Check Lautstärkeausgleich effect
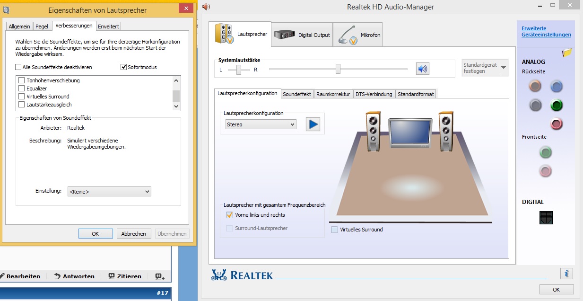Image resolution: width=583 pixels, height=301 pixels. click(x=21, y=105)
